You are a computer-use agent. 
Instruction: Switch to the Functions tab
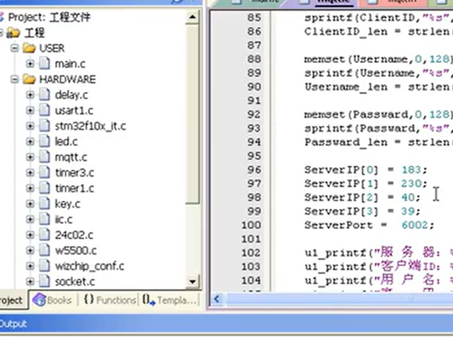pos(109,300)
